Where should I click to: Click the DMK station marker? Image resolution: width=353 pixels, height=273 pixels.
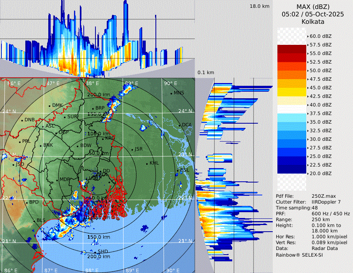point(50,105)
